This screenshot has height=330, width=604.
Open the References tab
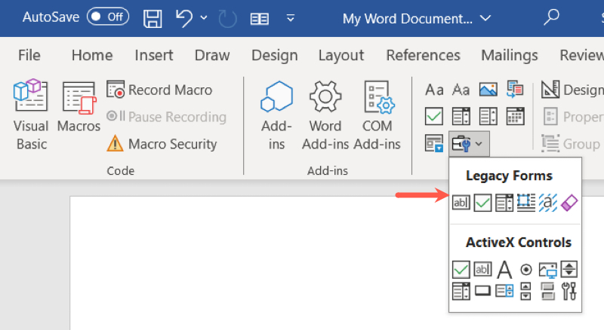coord(423,56)
